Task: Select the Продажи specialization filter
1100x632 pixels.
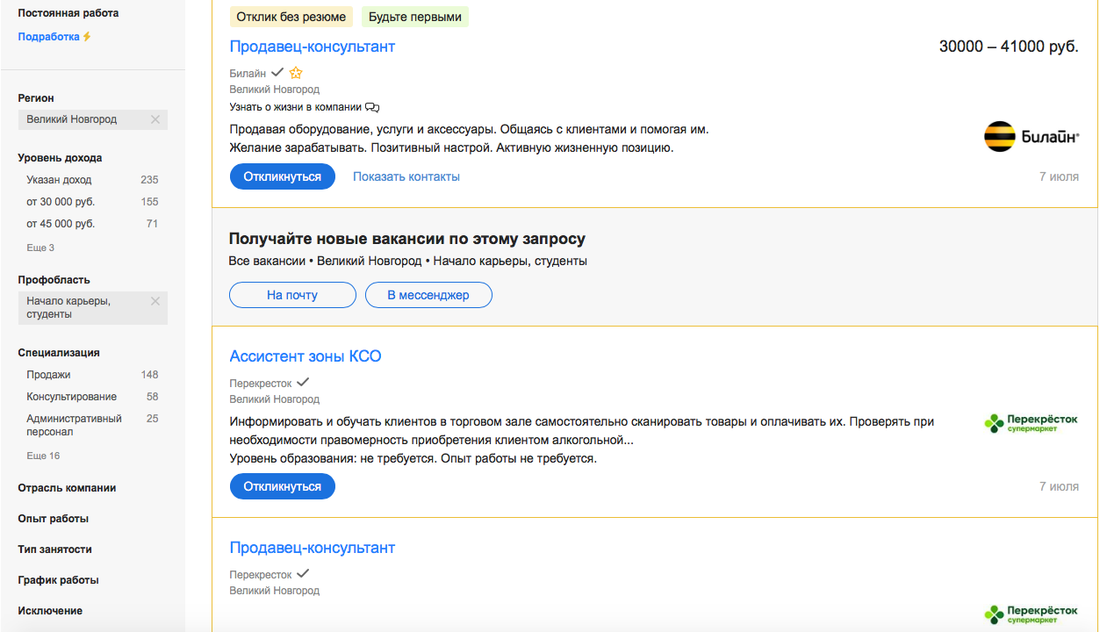Action: 48,375
